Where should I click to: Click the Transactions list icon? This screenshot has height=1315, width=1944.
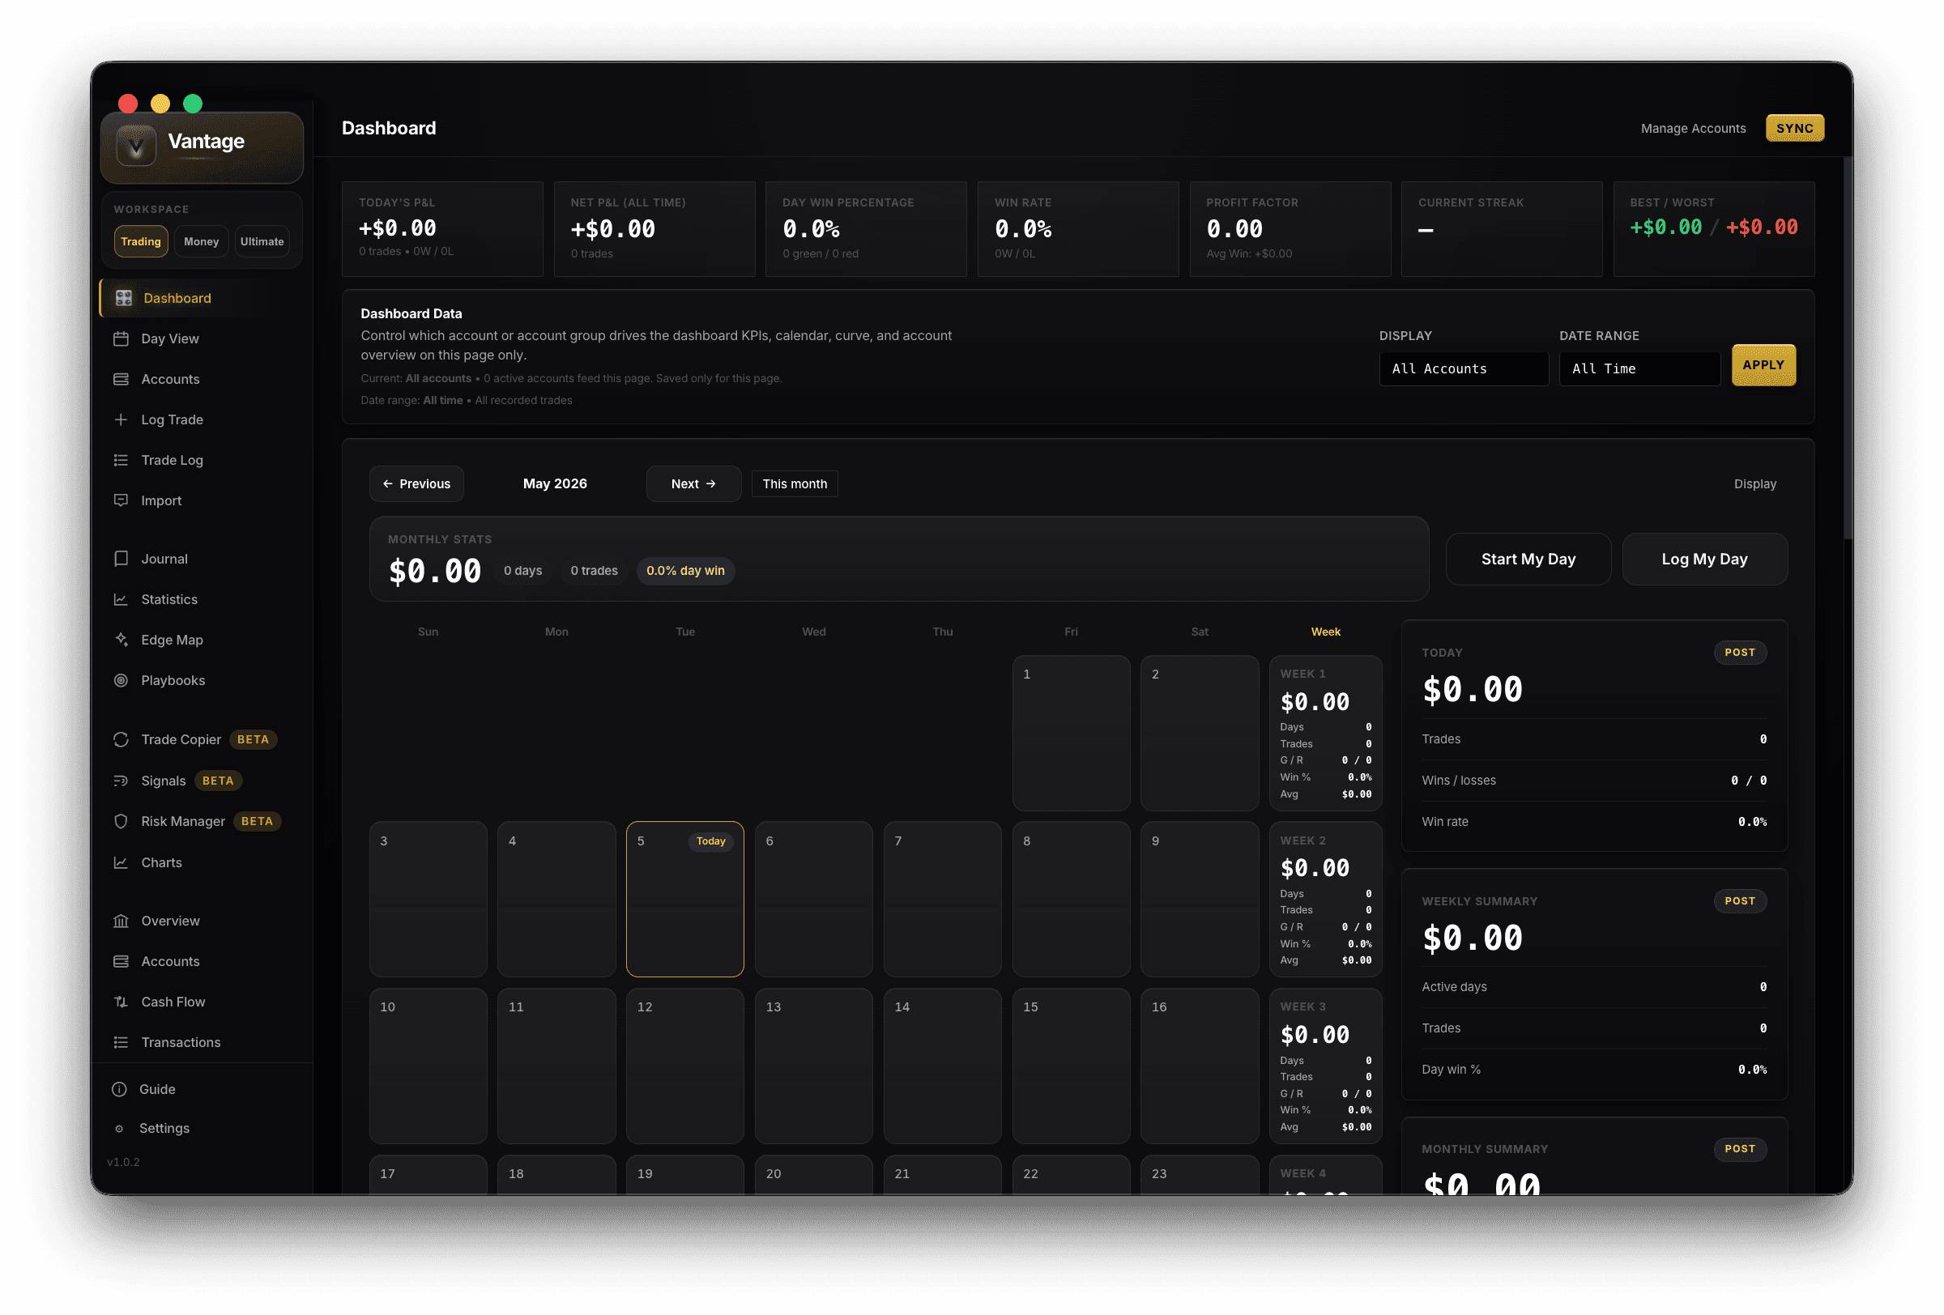coord(122,1042)
